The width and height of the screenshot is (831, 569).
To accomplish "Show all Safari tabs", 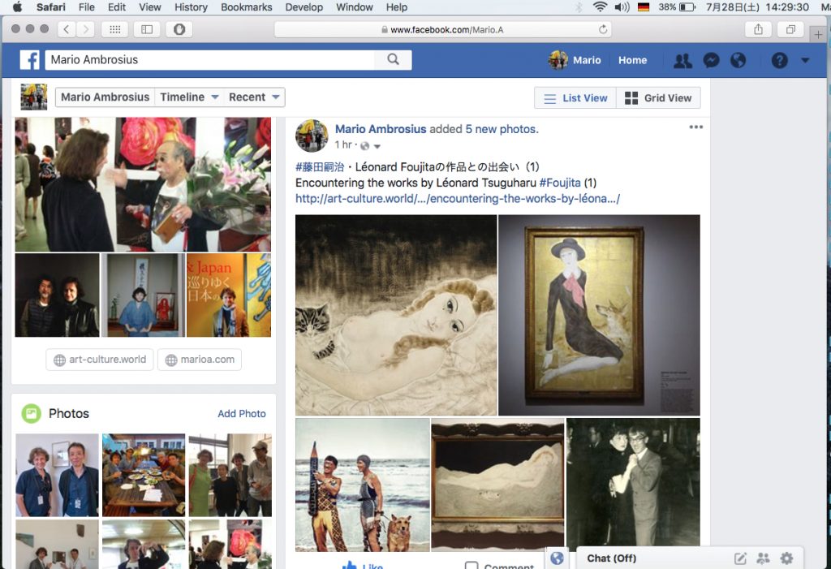I will coord(790,29).
